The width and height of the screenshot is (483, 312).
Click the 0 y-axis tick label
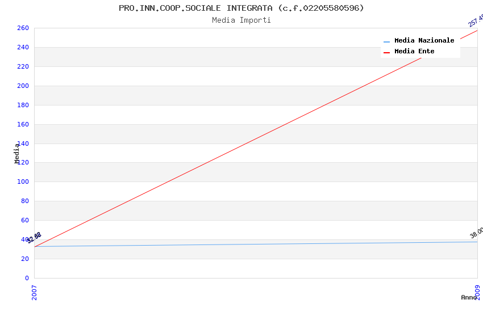tap(27, 278)
